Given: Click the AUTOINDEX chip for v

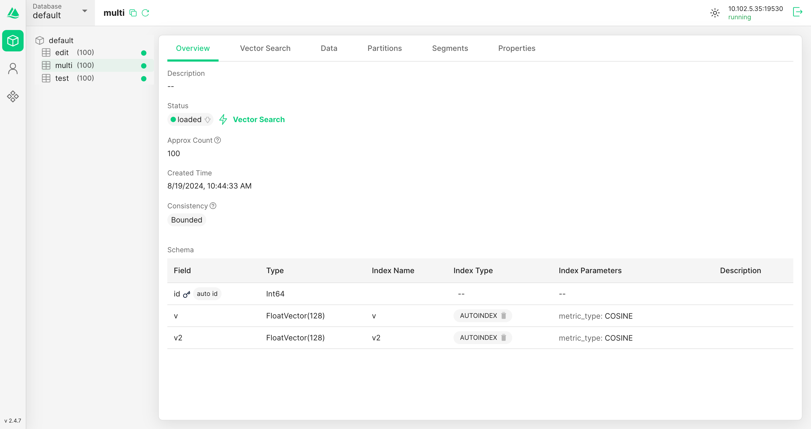Looking at the screenshot, I should pos(483,315).
